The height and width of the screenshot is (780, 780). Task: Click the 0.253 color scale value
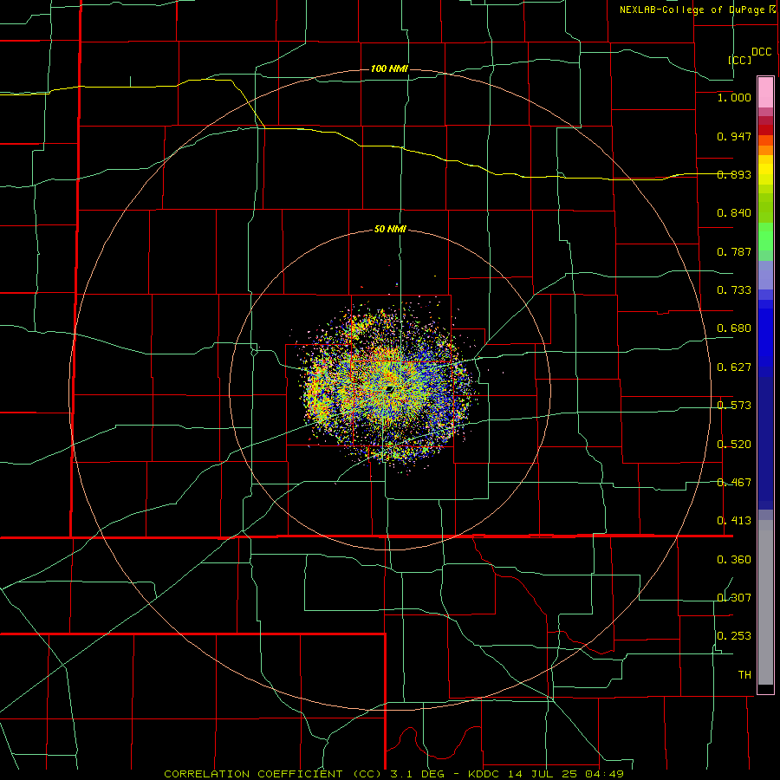point(734,636)
